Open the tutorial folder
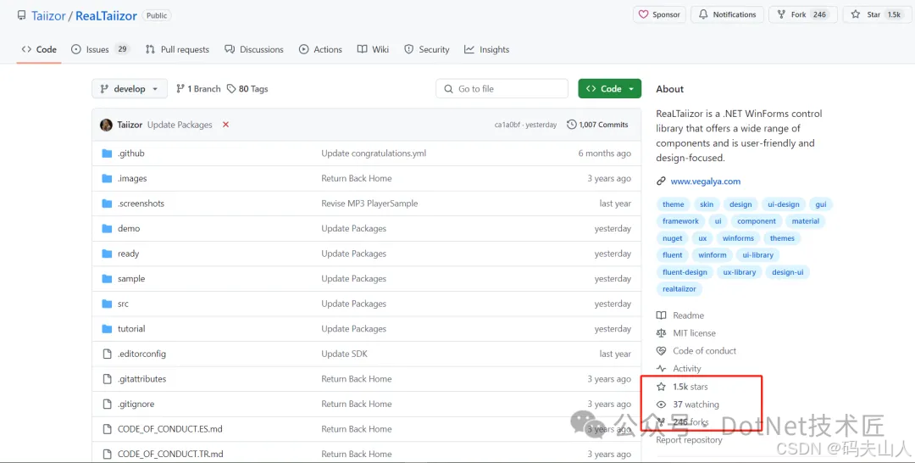This screenshot has width=915, height=463. point(131,329)
